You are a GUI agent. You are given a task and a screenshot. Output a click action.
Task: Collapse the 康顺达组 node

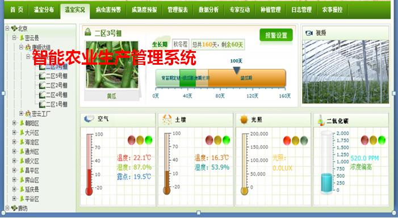22,47
